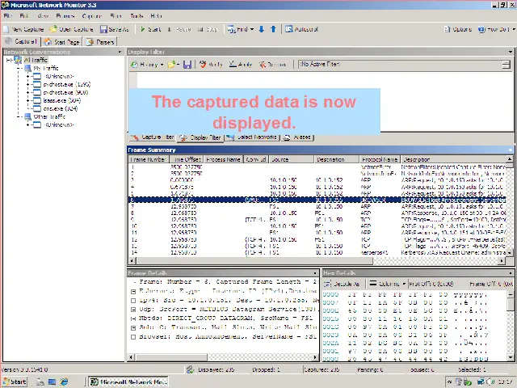Click the load filter folder icon
The image size is (517, 388).
click(x=172, y=65)
